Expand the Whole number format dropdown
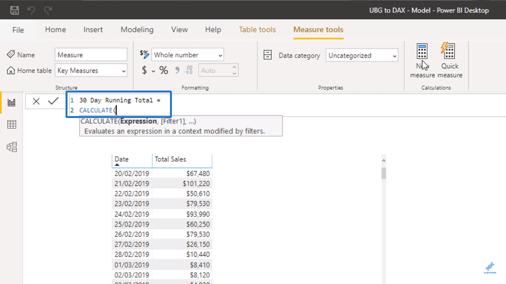506x284 pixels. coord(188,55)
